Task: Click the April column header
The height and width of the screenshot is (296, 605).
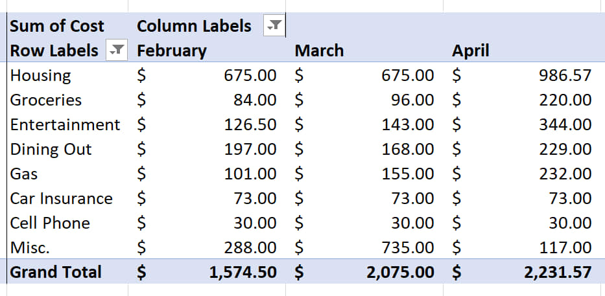Action: pos(470,51)
